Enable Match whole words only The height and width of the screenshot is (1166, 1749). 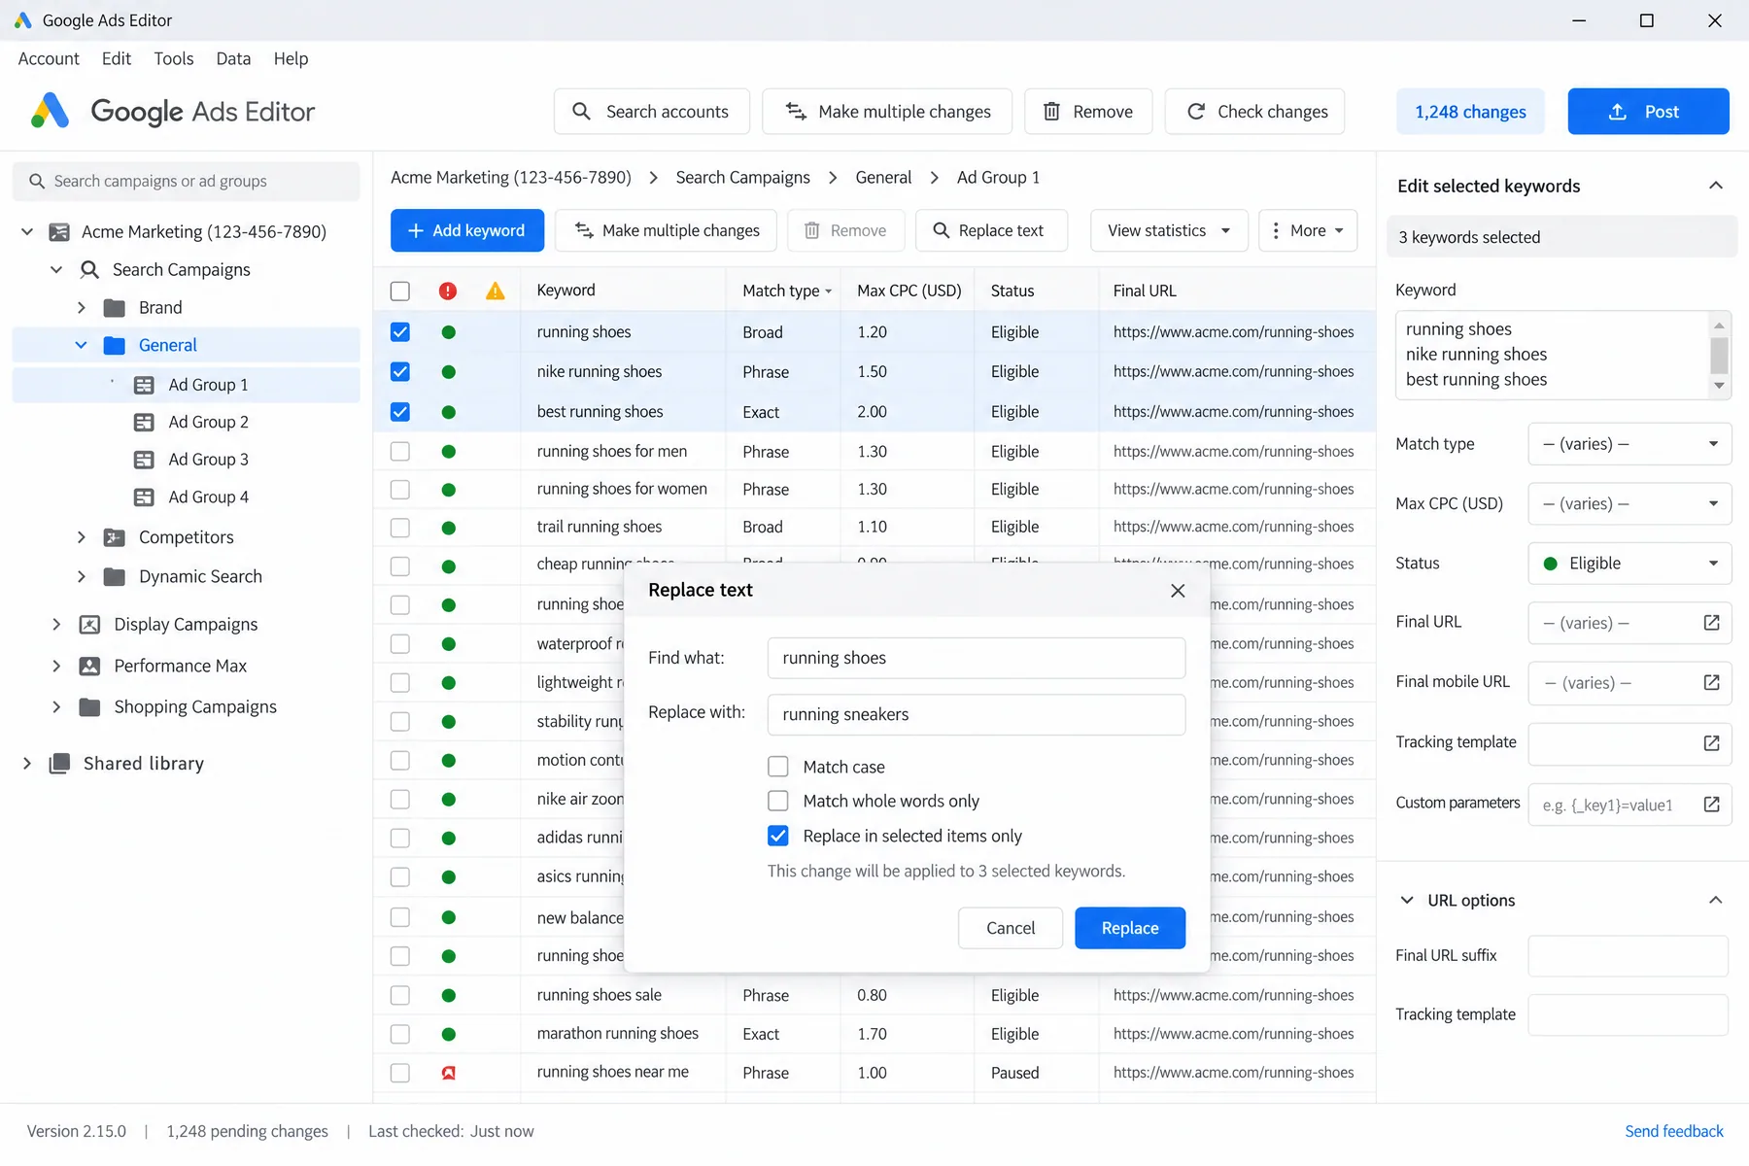(x=778, y=801)
